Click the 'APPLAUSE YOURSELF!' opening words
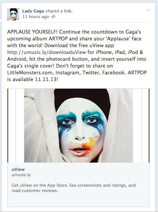The height and width of the screenshot is (212, 158). pos(32,32)
